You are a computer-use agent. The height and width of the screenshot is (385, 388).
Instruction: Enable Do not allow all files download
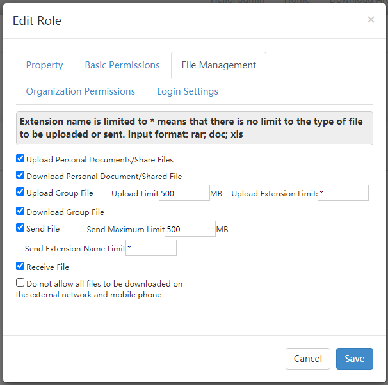click(x=20, y=283)
